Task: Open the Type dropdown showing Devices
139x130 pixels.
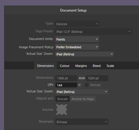Action: tap(77, 24)
